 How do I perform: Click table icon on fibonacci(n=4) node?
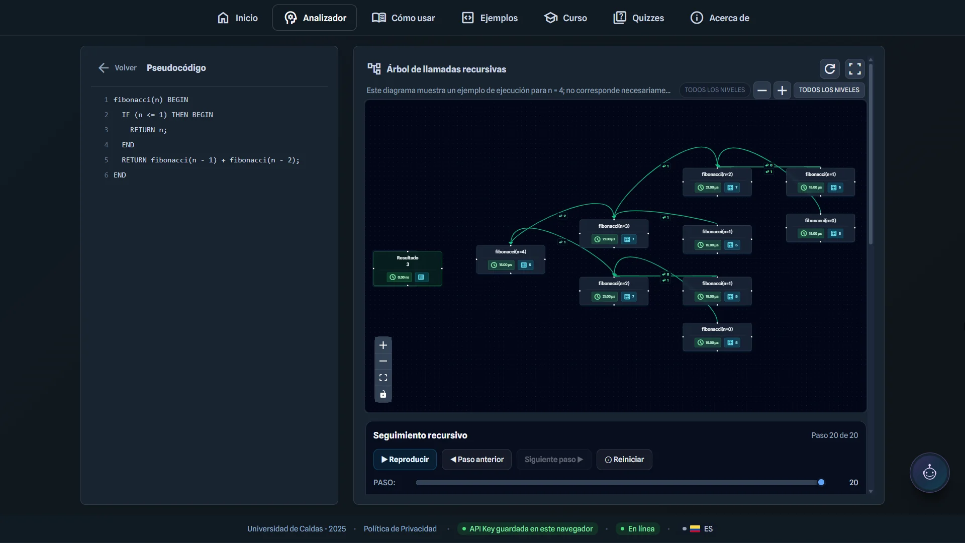click(x=524, y=265)
